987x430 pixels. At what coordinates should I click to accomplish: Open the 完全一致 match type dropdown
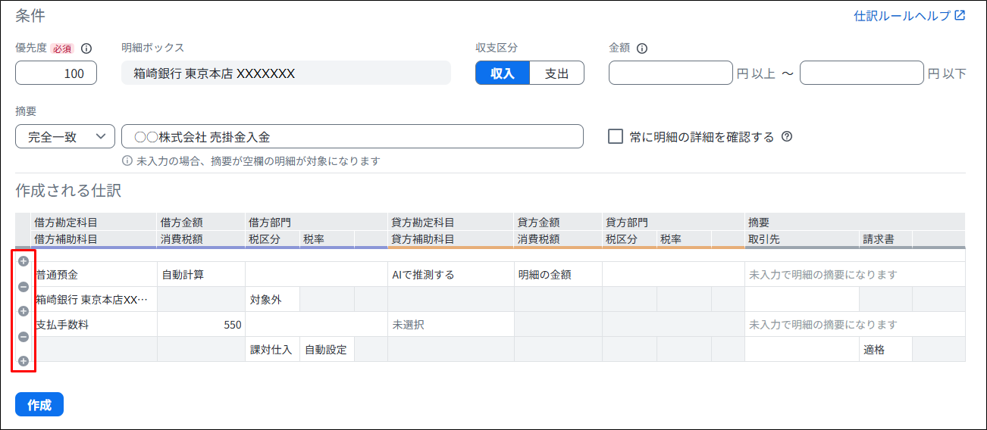click(x=65, y=137)
